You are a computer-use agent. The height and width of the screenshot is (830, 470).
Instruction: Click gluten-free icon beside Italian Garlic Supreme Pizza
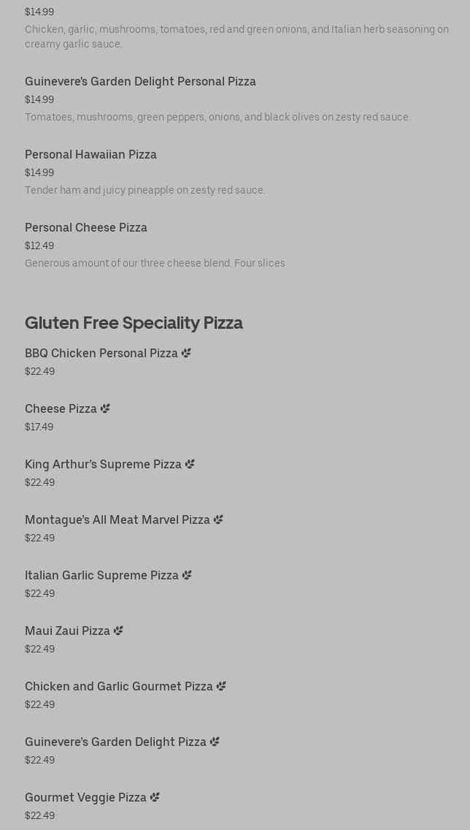(x=187, y=575)
